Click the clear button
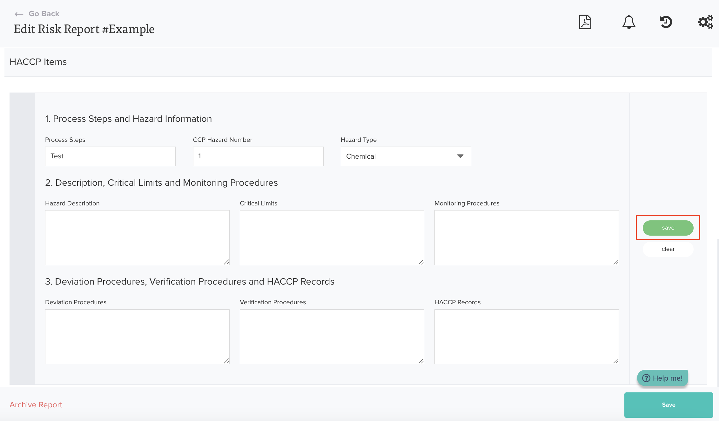Viewport: 719px width, 421px height. [x=668, y=249]
